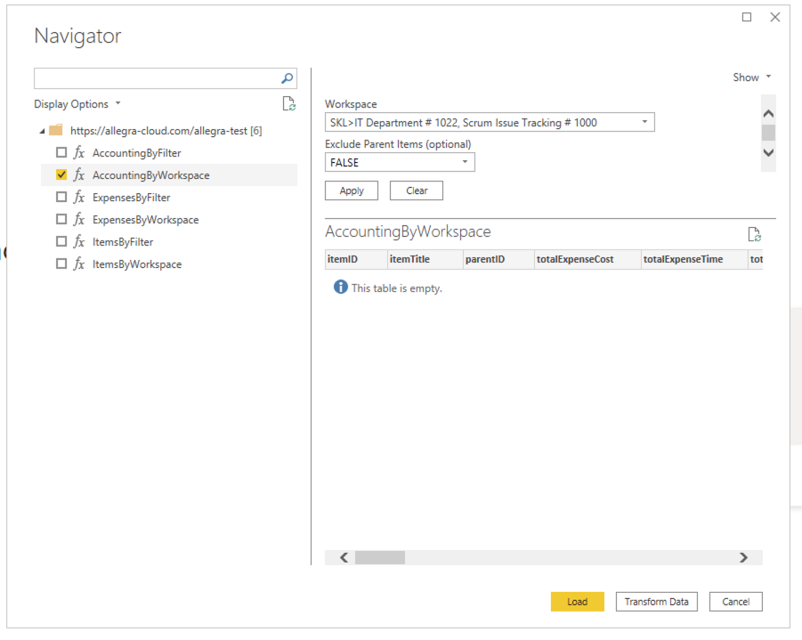Uncheck the AccountingByWorkspace checkbox
This screenshot has width=802, height=640.
pyautogui.click(x=61, y=174)
